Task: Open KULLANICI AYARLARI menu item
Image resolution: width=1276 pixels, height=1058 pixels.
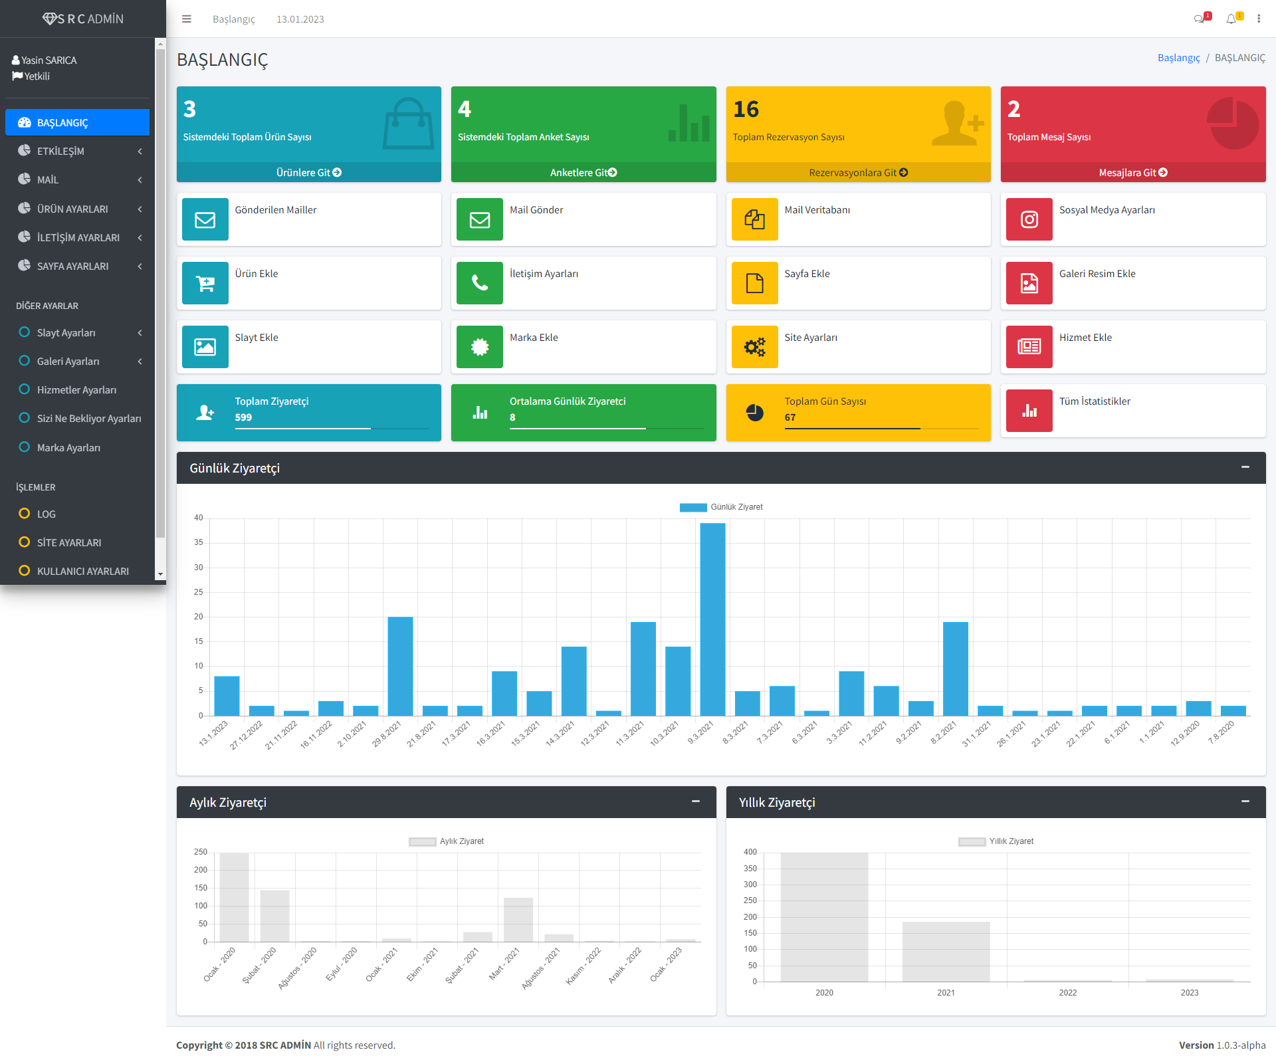Action: click(x=82, y=572)
